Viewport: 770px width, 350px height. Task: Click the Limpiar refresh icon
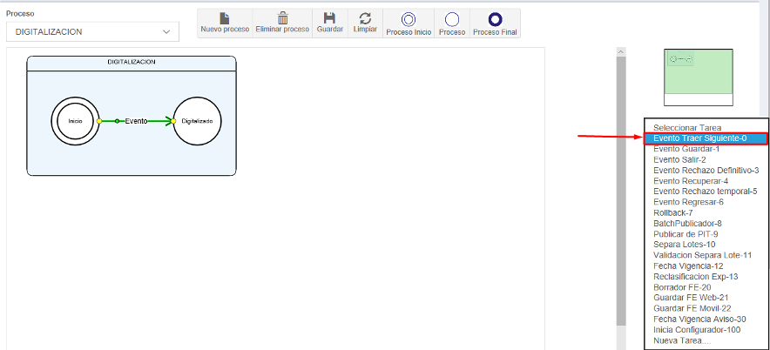(365, 18)
